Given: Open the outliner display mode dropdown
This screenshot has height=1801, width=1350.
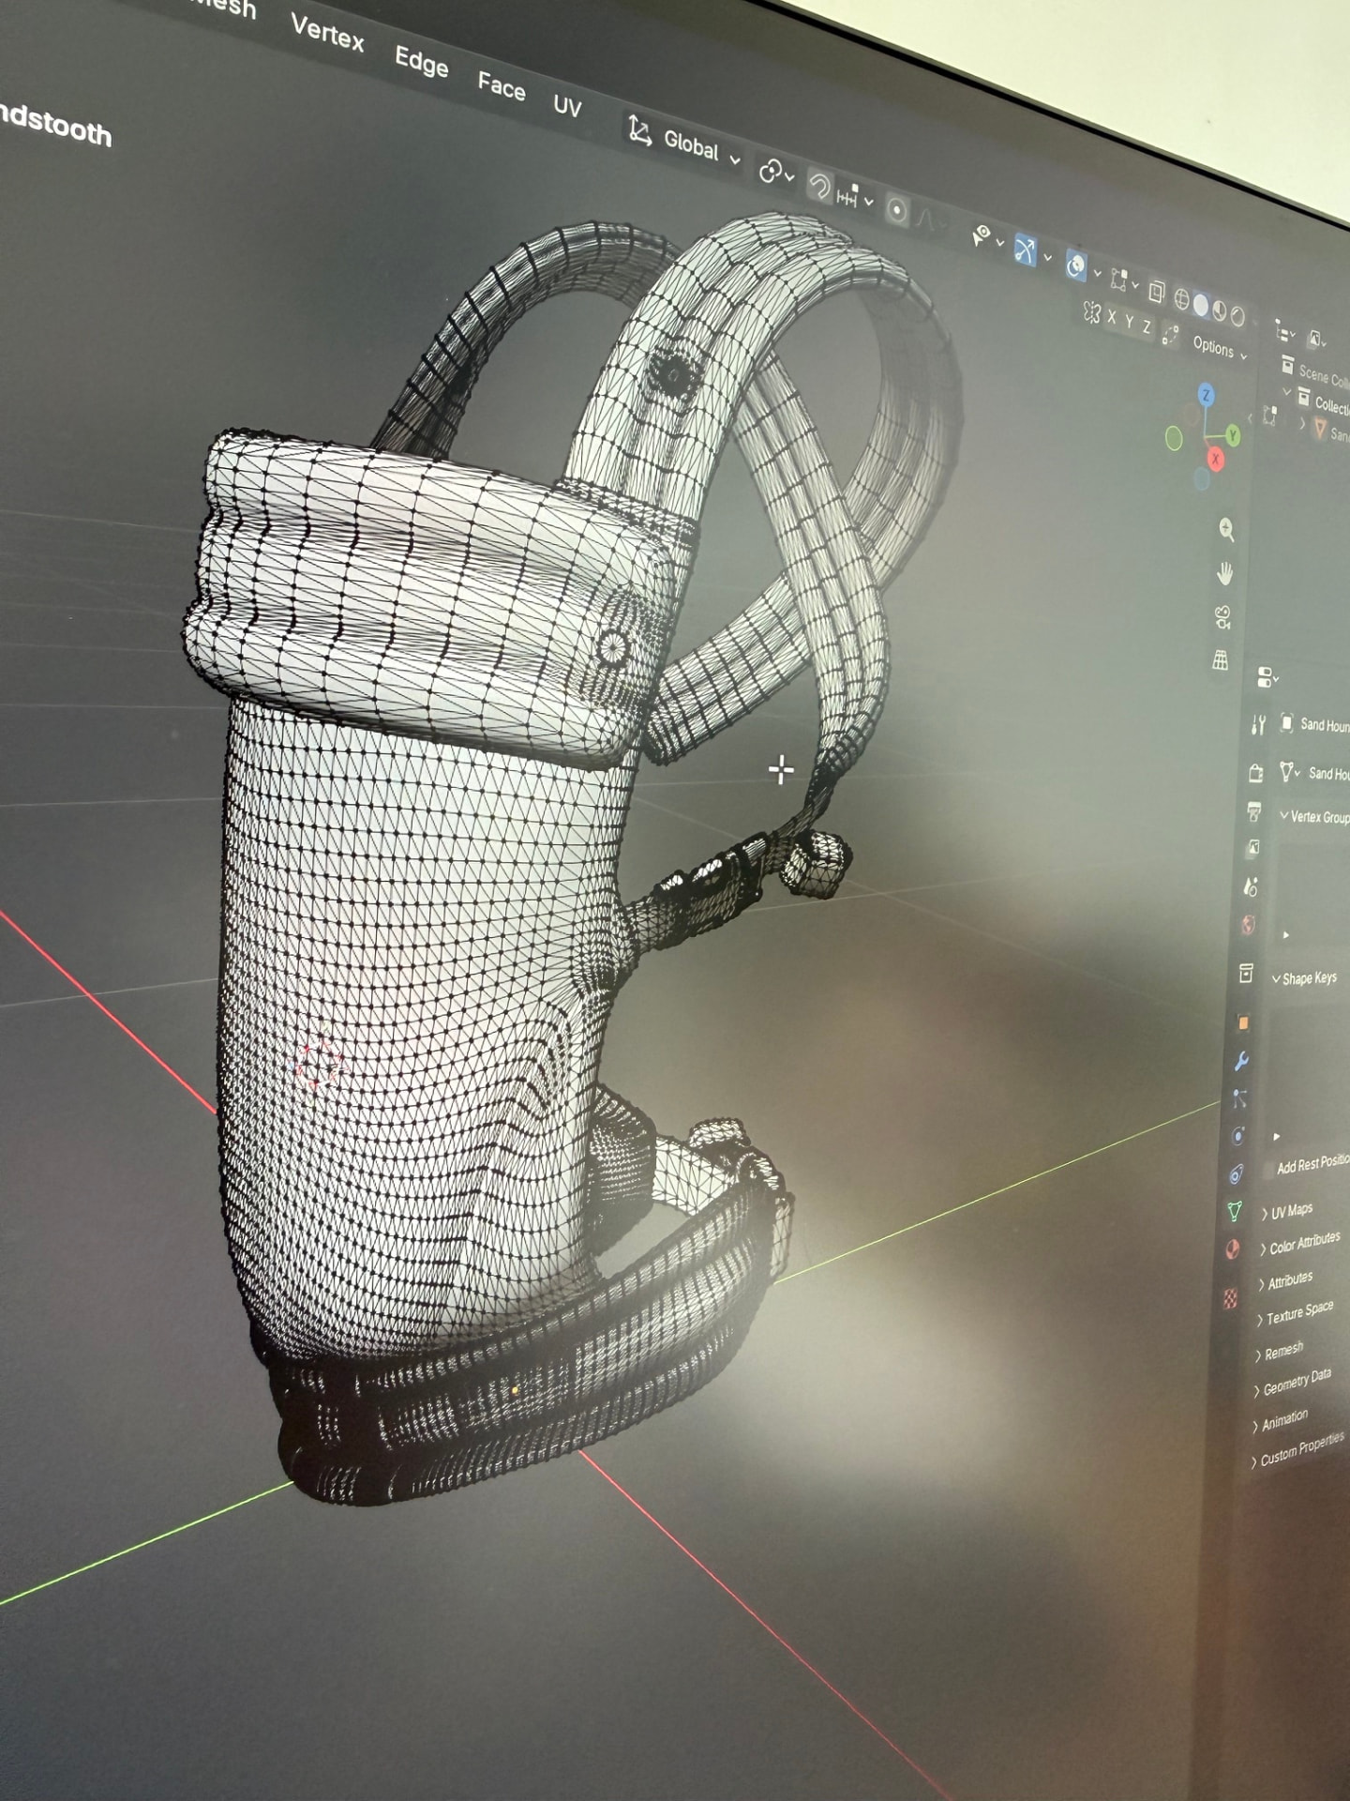Looking at the screenshot, I should coord(1317,341).
